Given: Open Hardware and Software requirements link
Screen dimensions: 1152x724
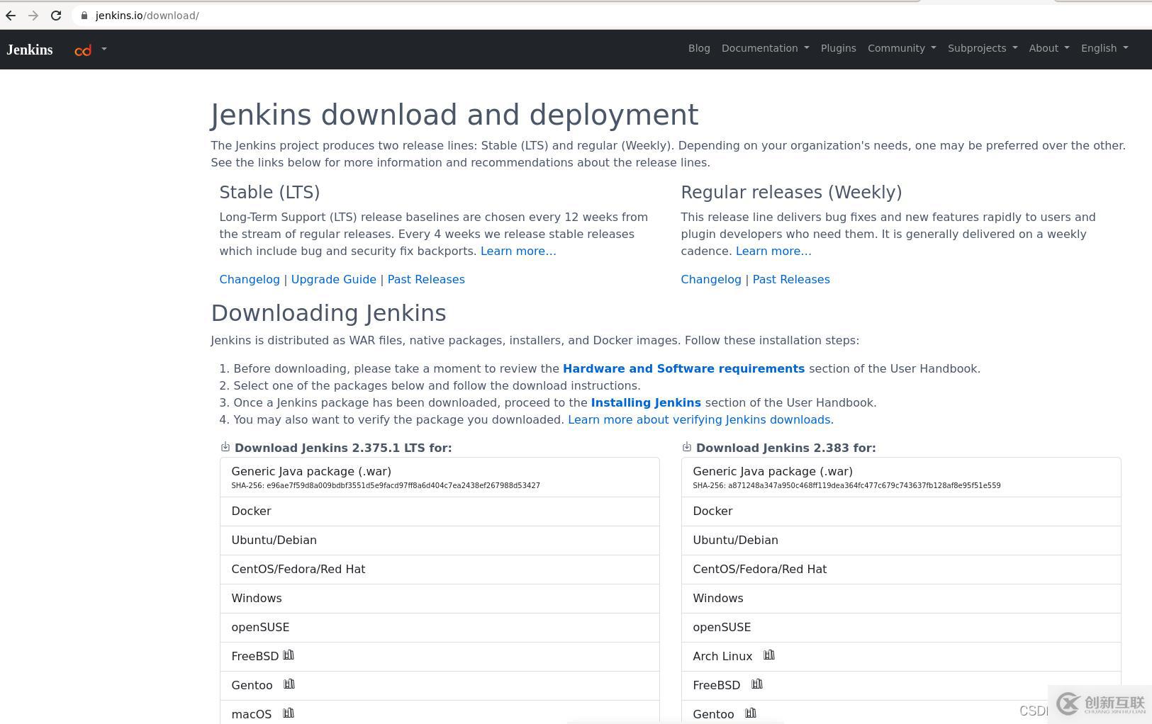Looking at the screenshot, I should 683,368.
